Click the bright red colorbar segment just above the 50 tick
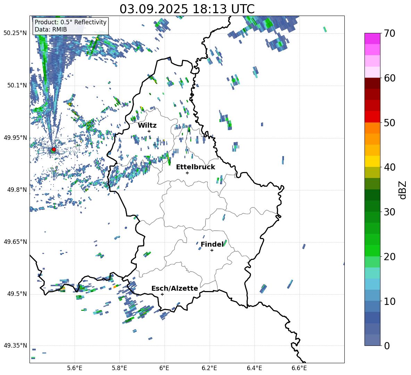 372,117
